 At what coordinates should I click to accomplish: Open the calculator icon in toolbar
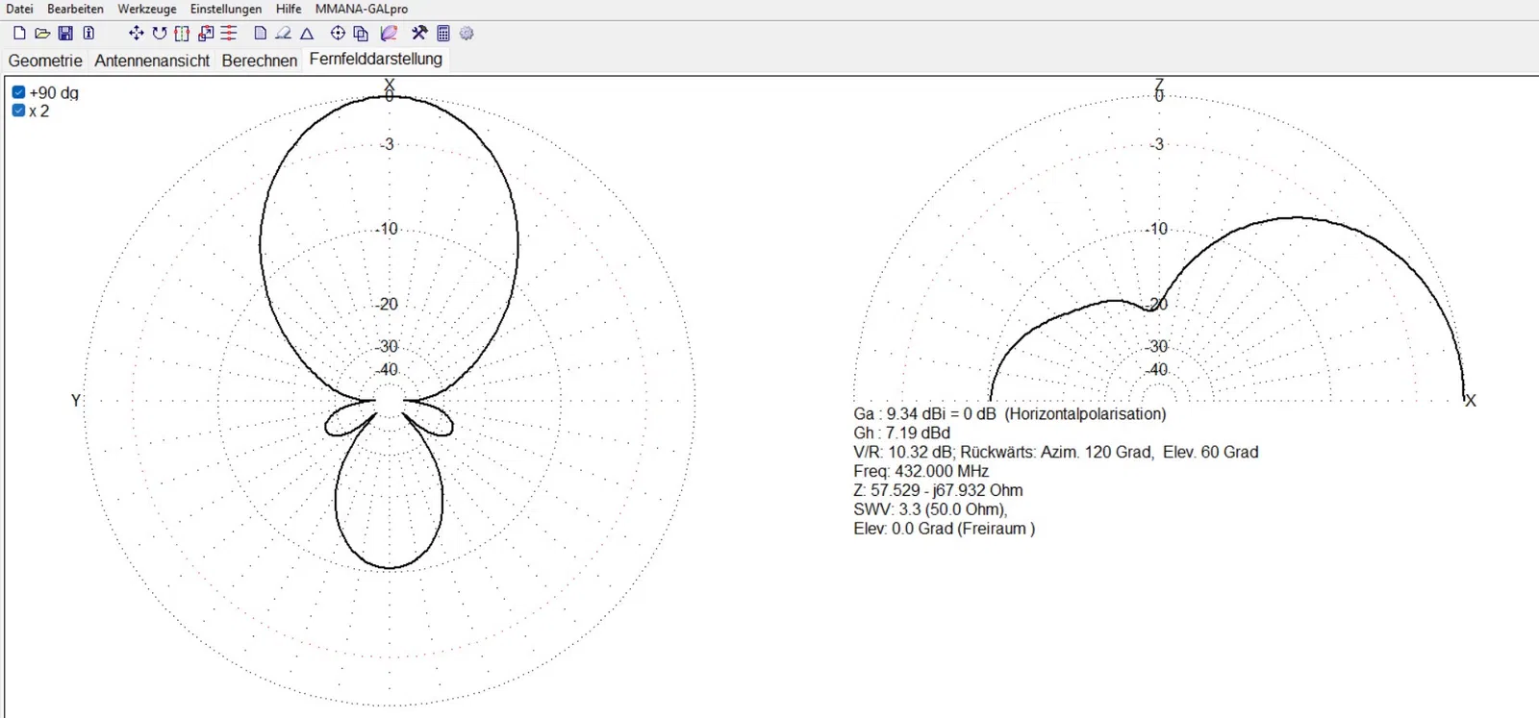coord(443,33)
